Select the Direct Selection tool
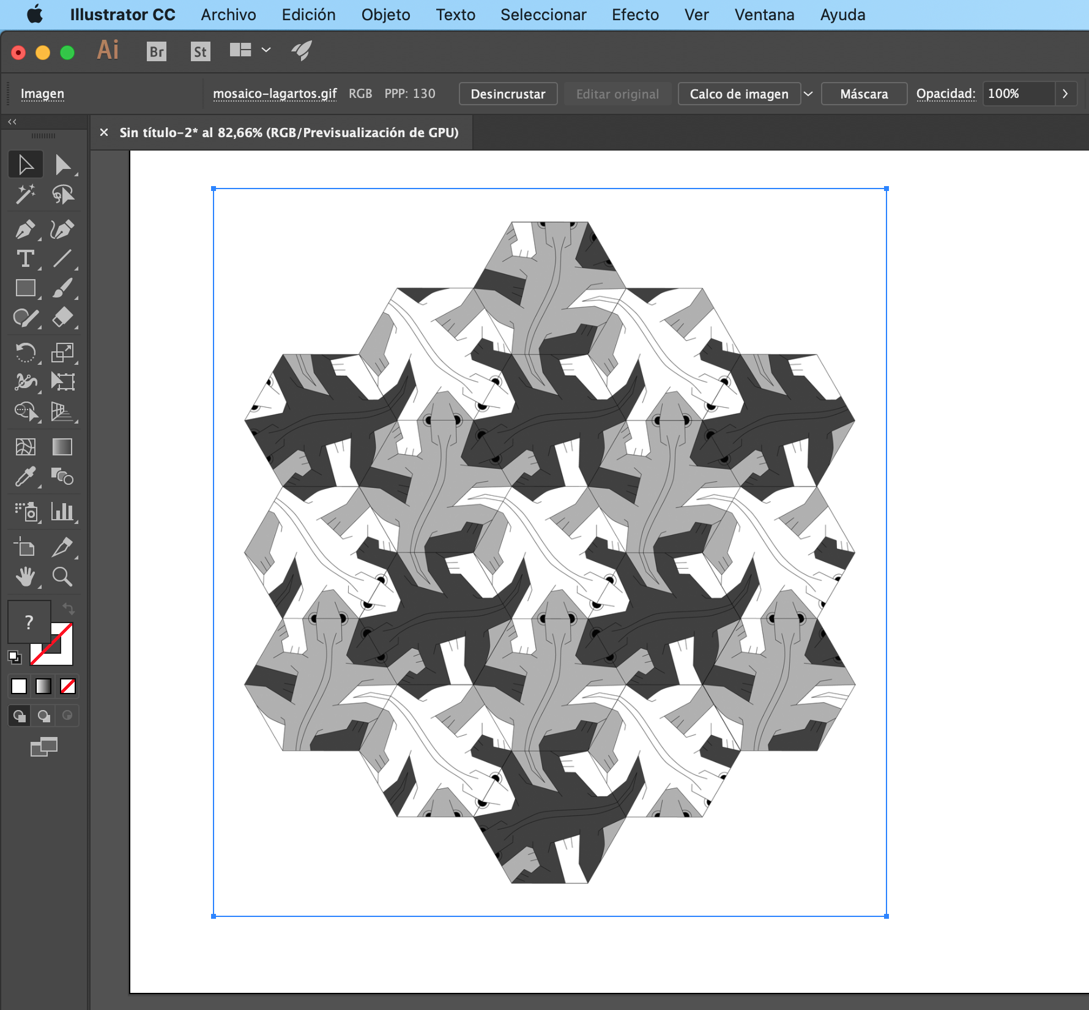 click(x=62, y=165)
